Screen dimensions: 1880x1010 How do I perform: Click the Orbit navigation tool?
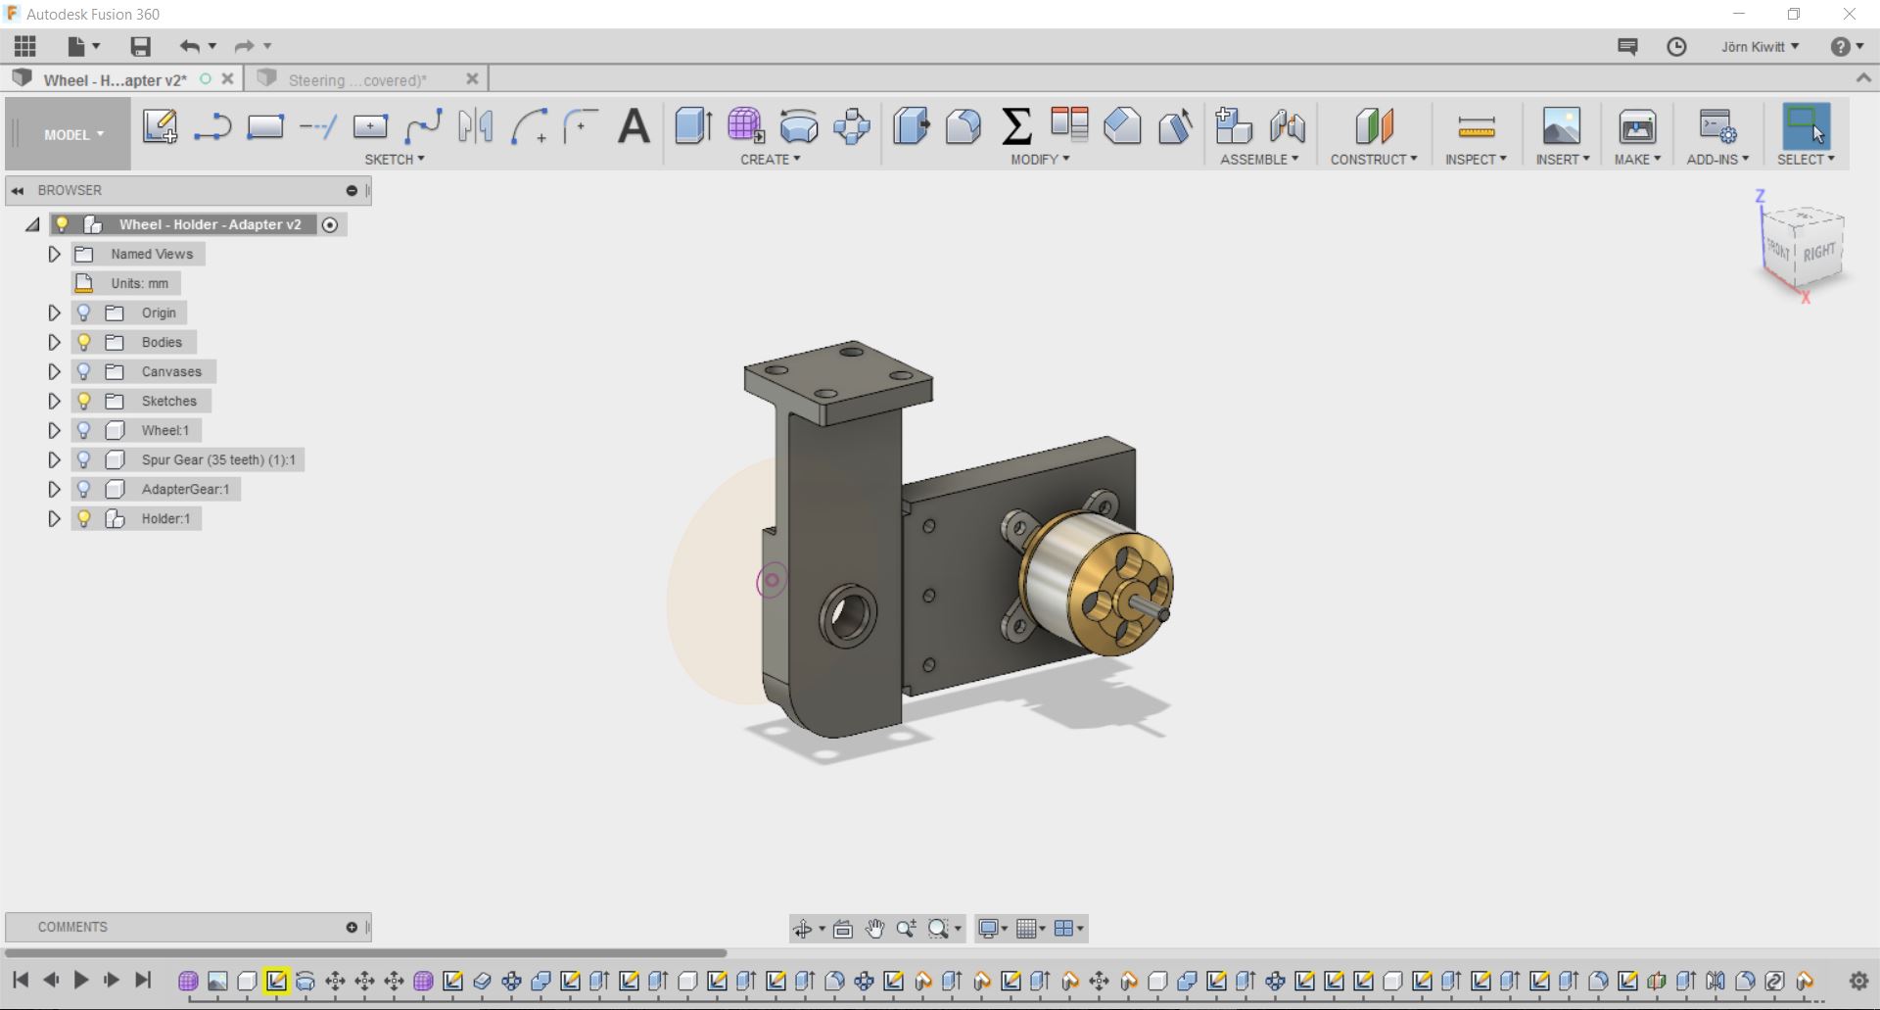(803, 928)
